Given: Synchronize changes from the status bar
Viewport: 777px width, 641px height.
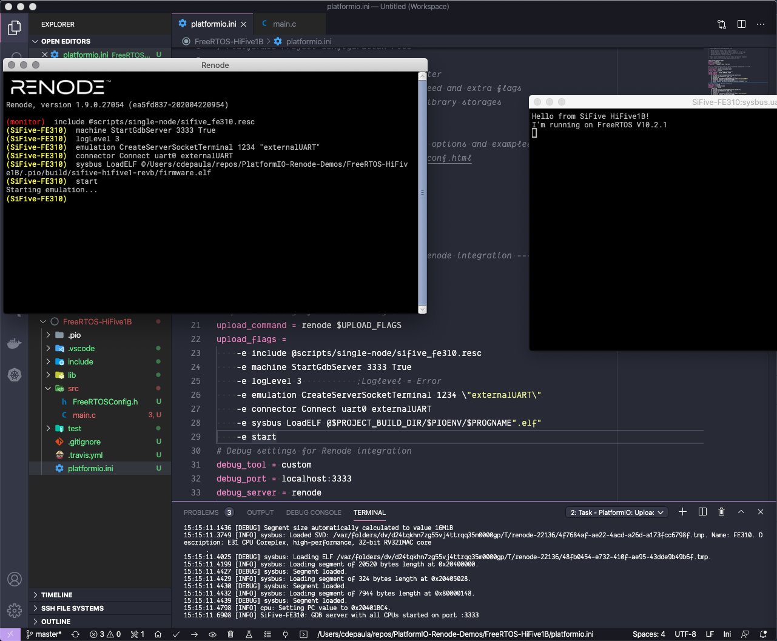Looking at the screenshot, I should (x=75, y=634).
